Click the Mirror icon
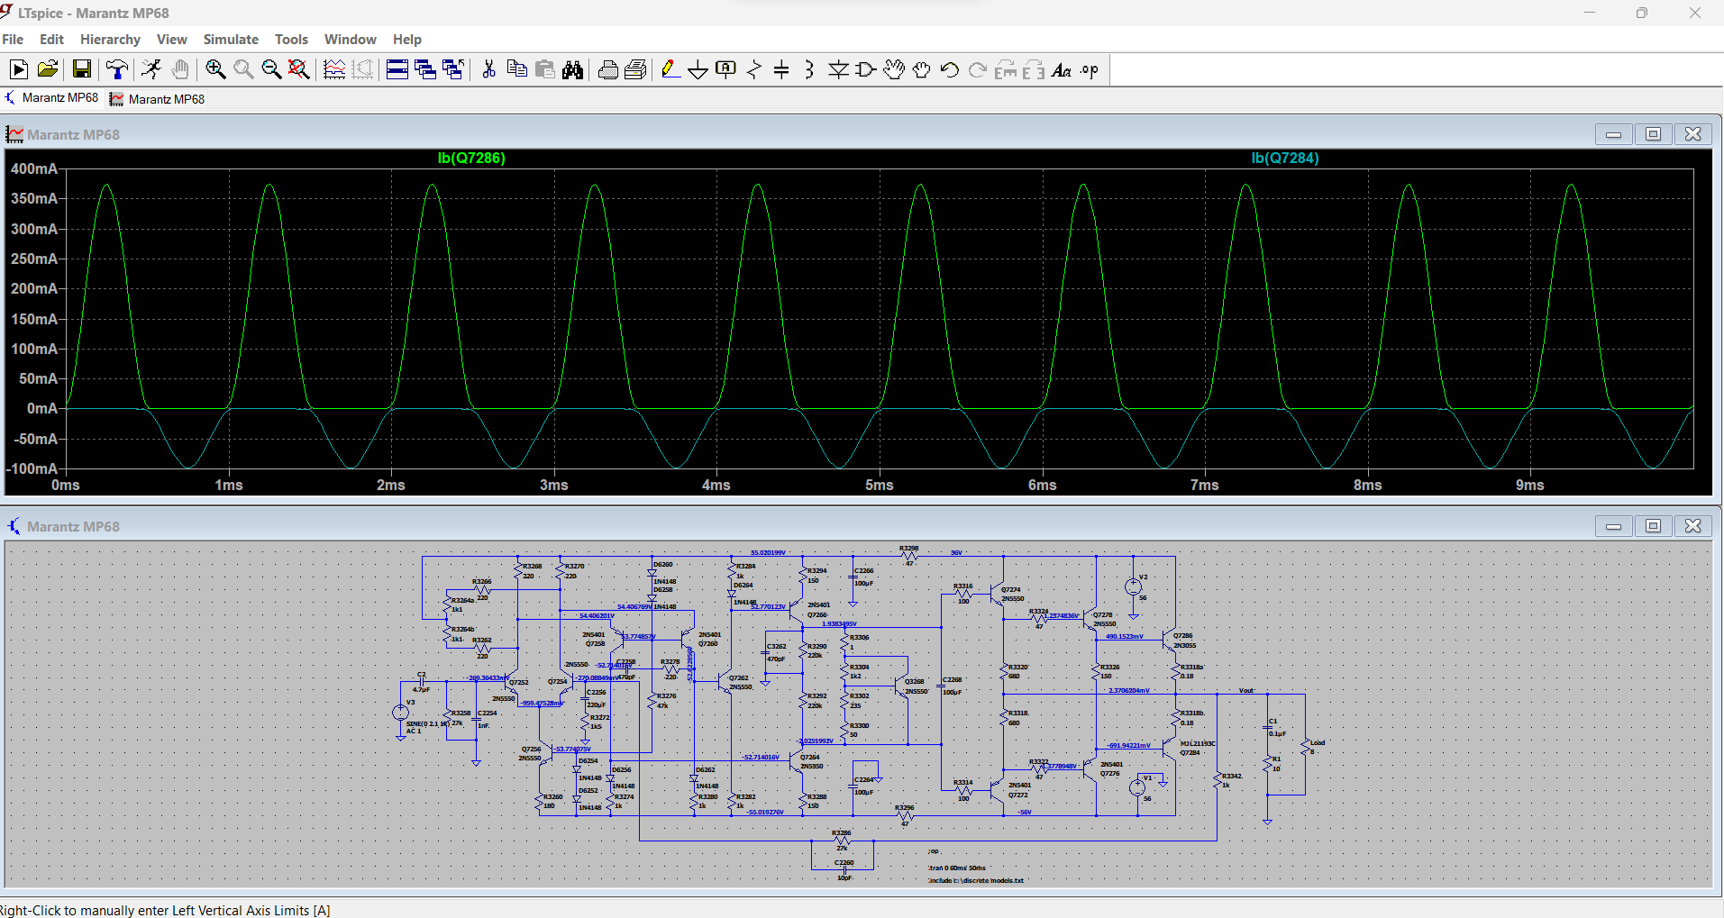The height and width of the screenshot is (918, 1724). click(x=1034, y=70)
